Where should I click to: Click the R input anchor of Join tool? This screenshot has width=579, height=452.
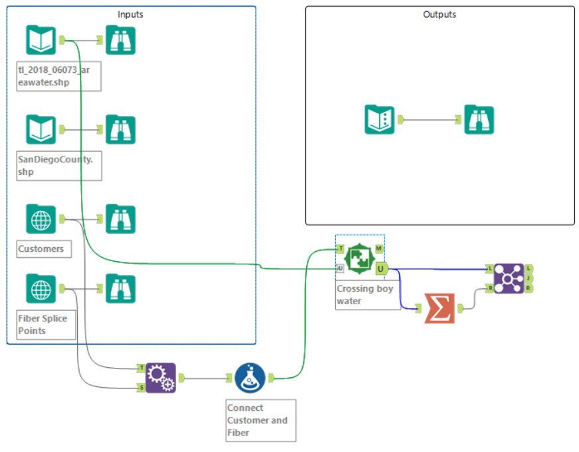pyautogui.click(x=489, y=288)
